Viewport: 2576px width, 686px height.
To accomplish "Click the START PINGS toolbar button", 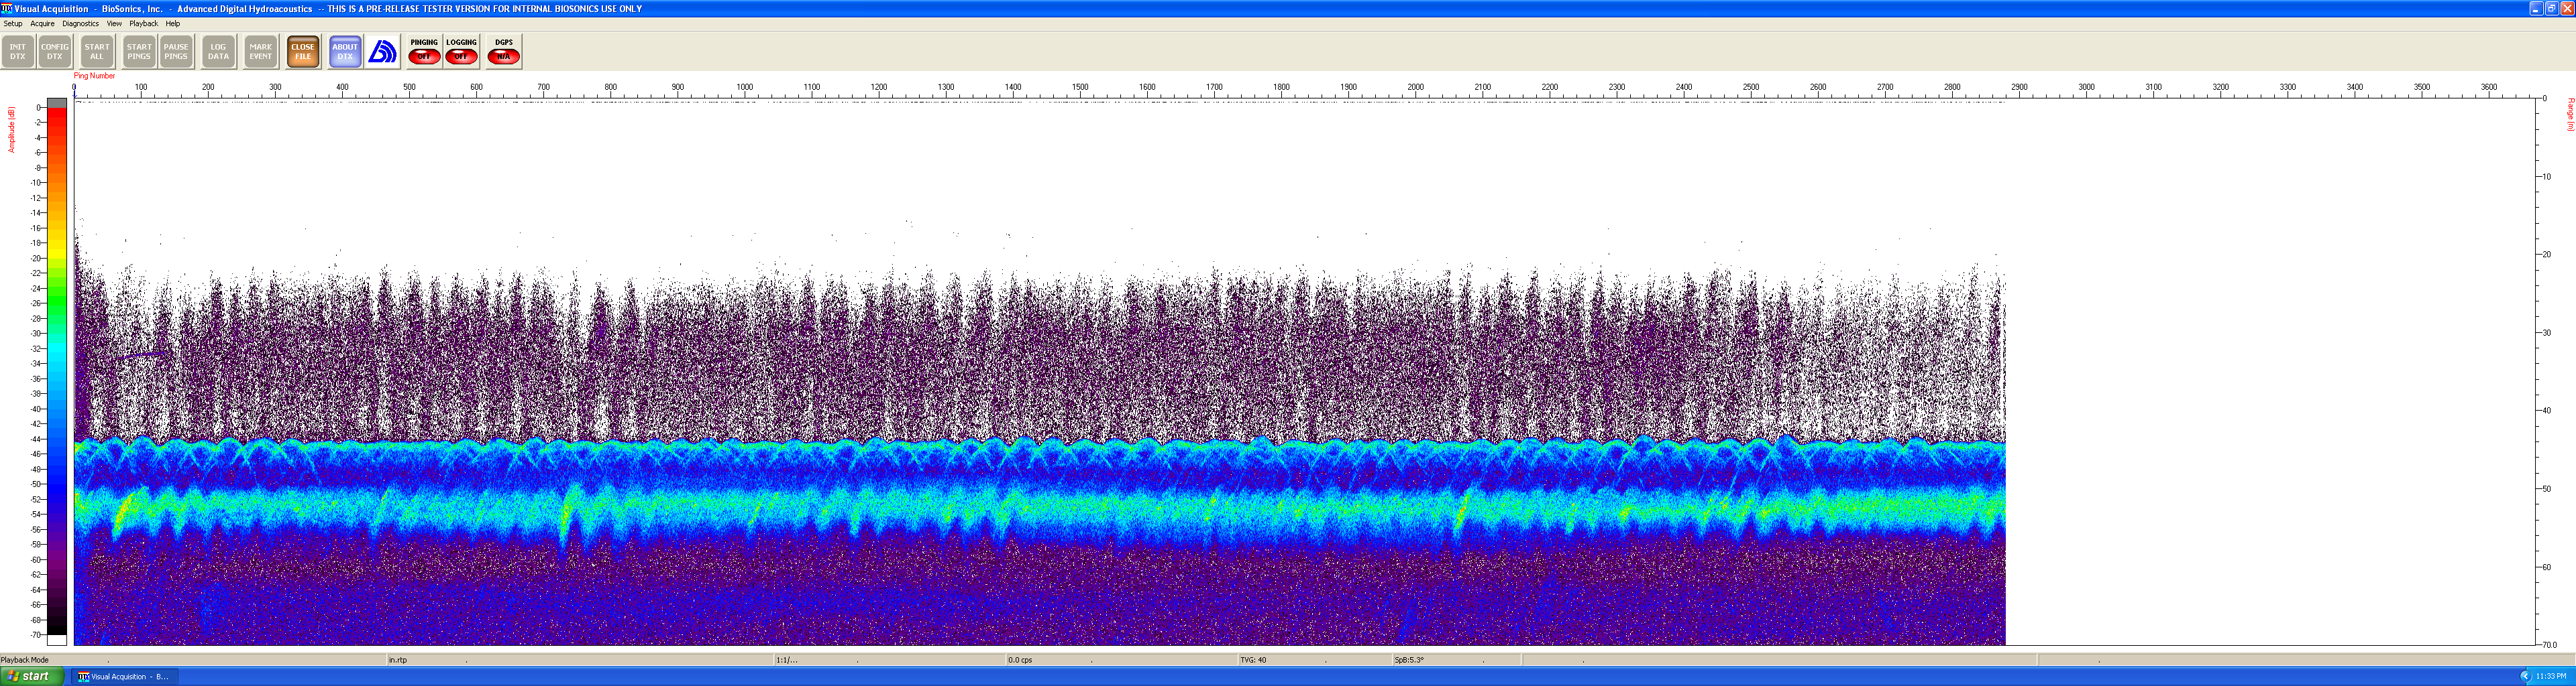I will coord(139,52).
